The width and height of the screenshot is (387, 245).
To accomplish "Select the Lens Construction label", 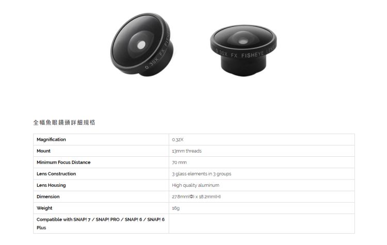I will 56,174.
